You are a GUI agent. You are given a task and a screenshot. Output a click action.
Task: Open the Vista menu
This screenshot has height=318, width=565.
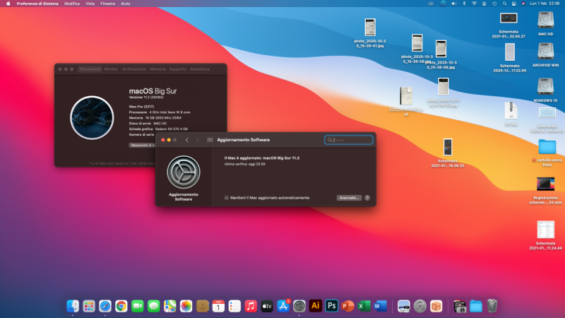[x=90, y=4]
